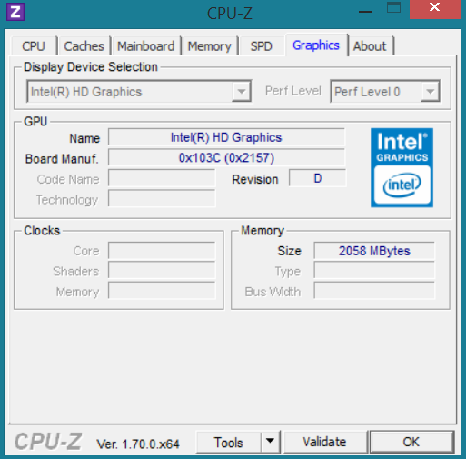Click the Core label in Clocks group
Viewport: 466px width, 459px height.
pos(86,251)
